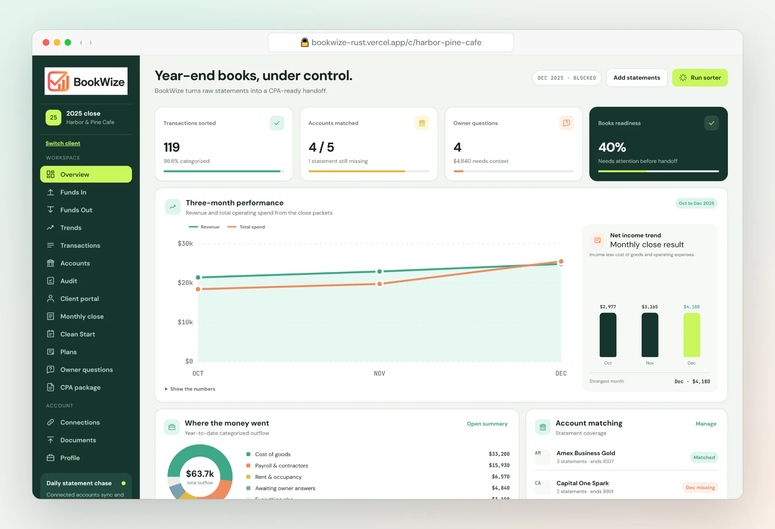Open the Transactions page in sidebar
Viewport: 775px width, 529px height.
pos(86,246)
